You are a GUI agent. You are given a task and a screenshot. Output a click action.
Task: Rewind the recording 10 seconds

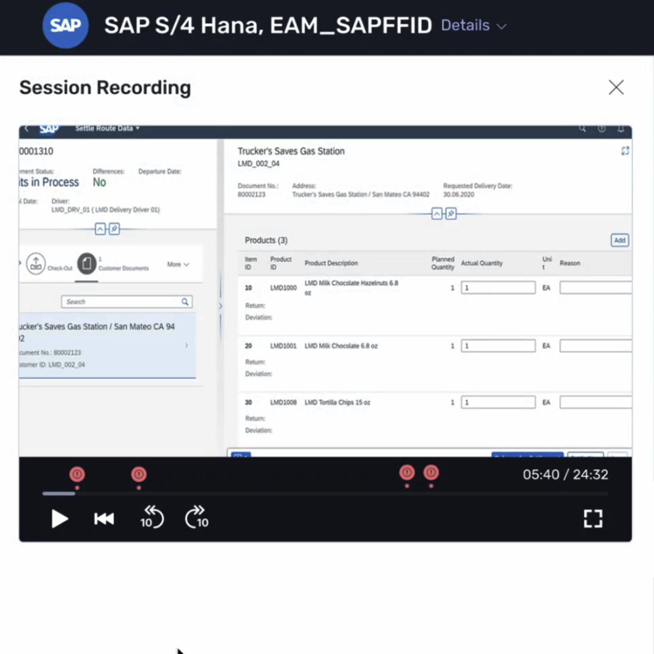152,517
